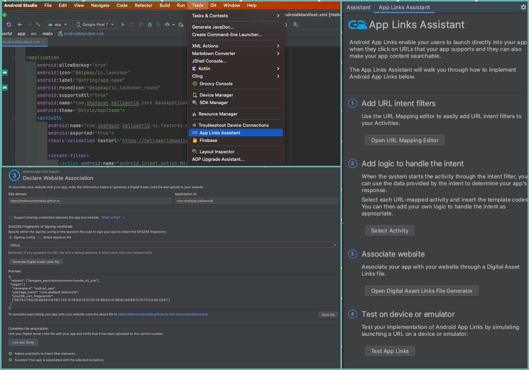Choose Generate JavaDoc... from Tools menu
The image size is (529, 370).
[x=236, y=27]
